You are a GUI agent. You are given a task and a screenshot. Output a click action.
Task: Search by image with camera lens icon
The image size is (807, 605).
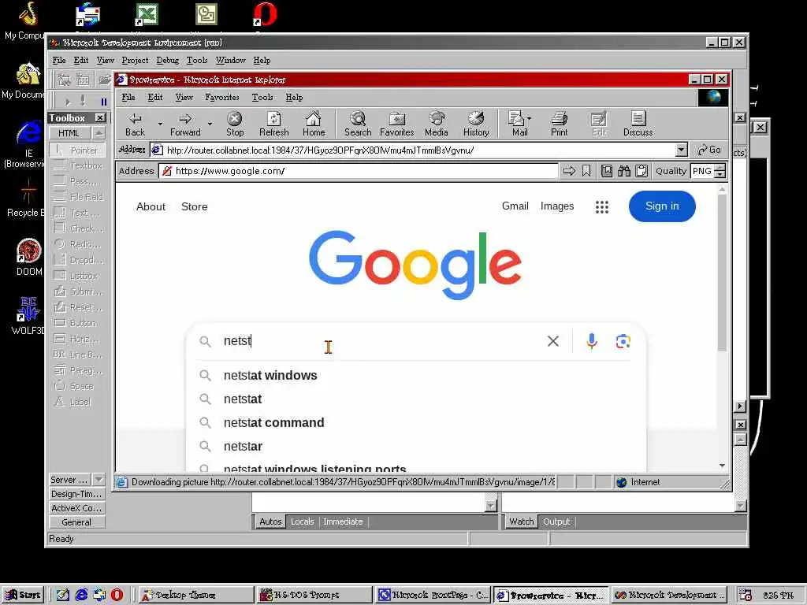623,341
